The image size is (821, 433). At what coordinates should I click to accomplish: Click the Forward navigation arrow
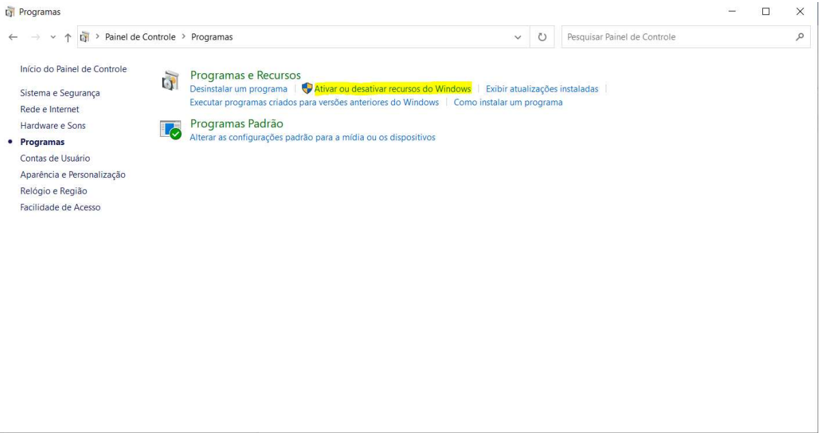point(36,37)
